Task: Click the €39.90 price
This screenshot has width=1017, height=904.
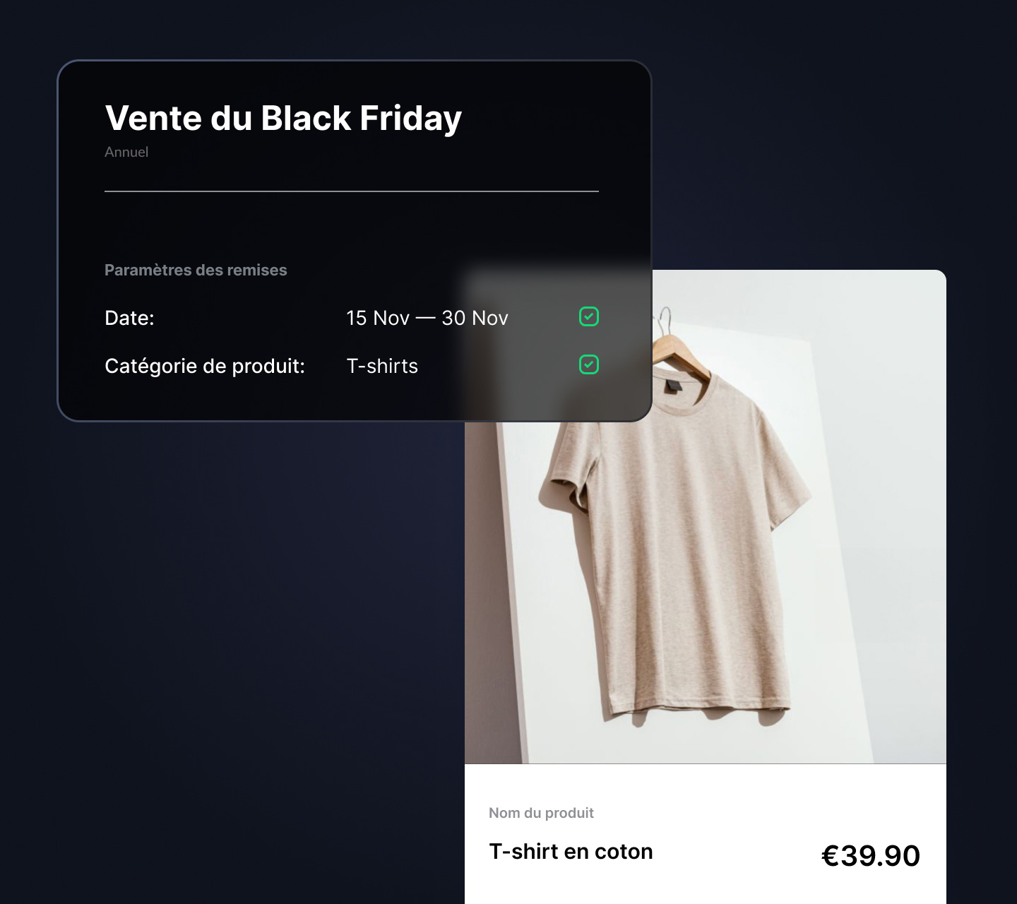Action: coord(871,855)
